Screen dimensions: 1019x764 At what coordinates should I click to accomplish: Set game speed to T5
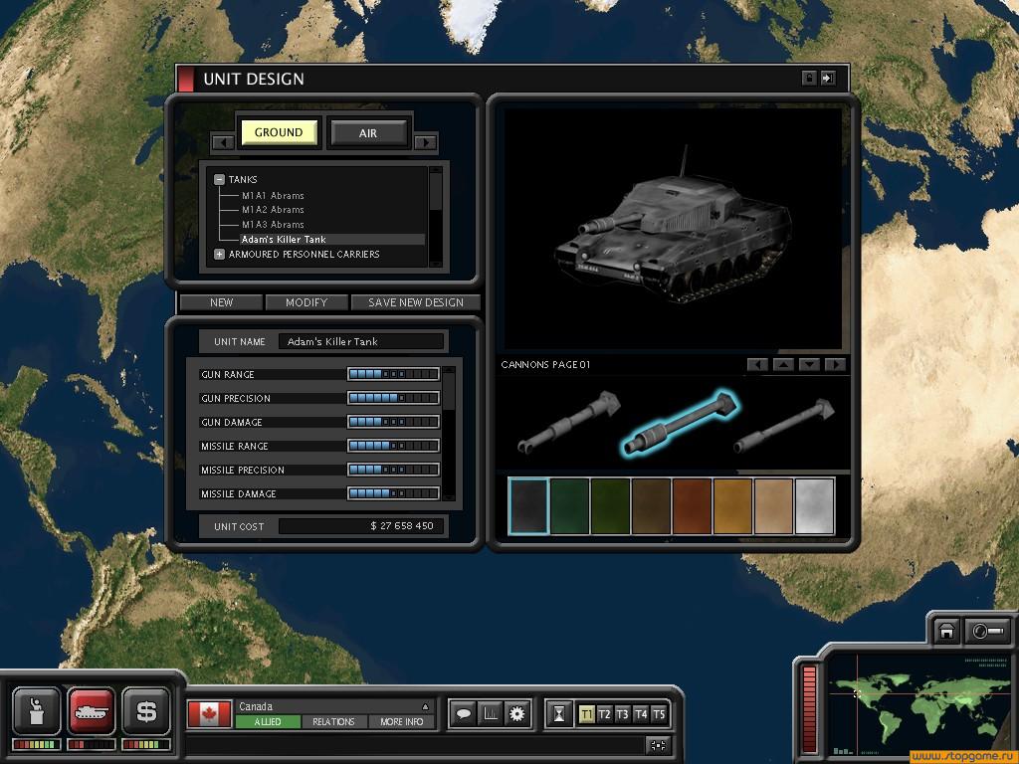coord(658,713)
